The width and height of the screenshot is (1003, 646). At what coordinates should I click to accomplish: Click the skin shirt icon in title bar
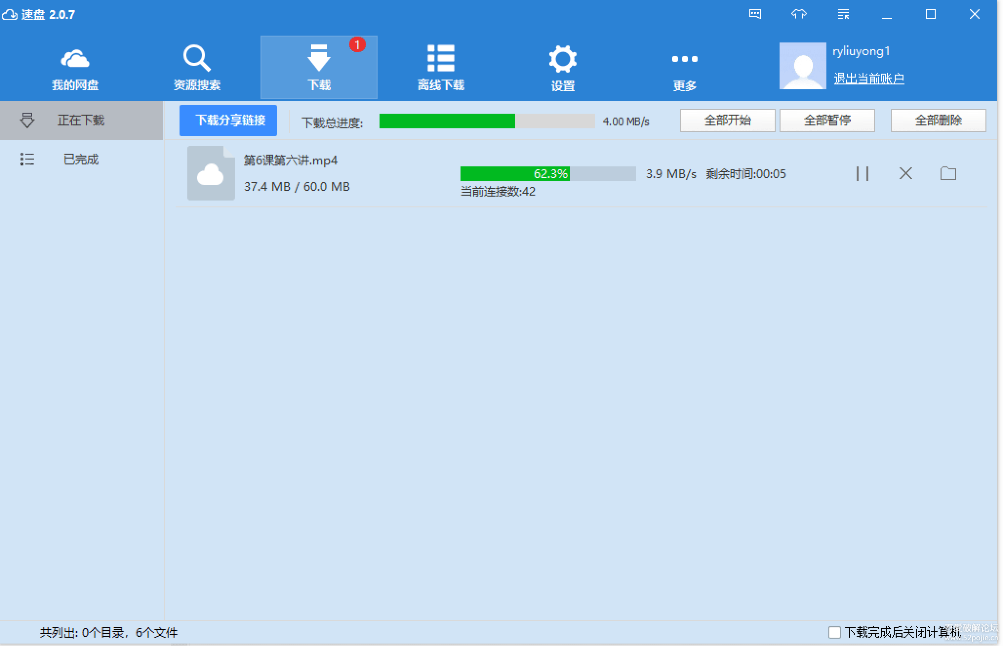[x=799, y=14]
